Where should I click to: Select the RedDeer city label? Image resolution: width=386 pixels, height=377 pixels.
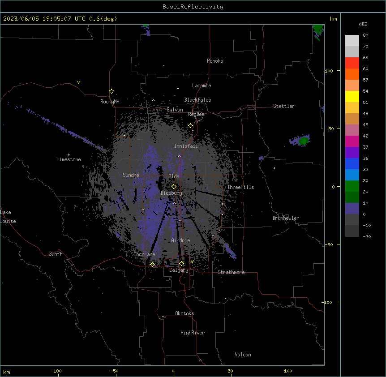tap(197, 114)
